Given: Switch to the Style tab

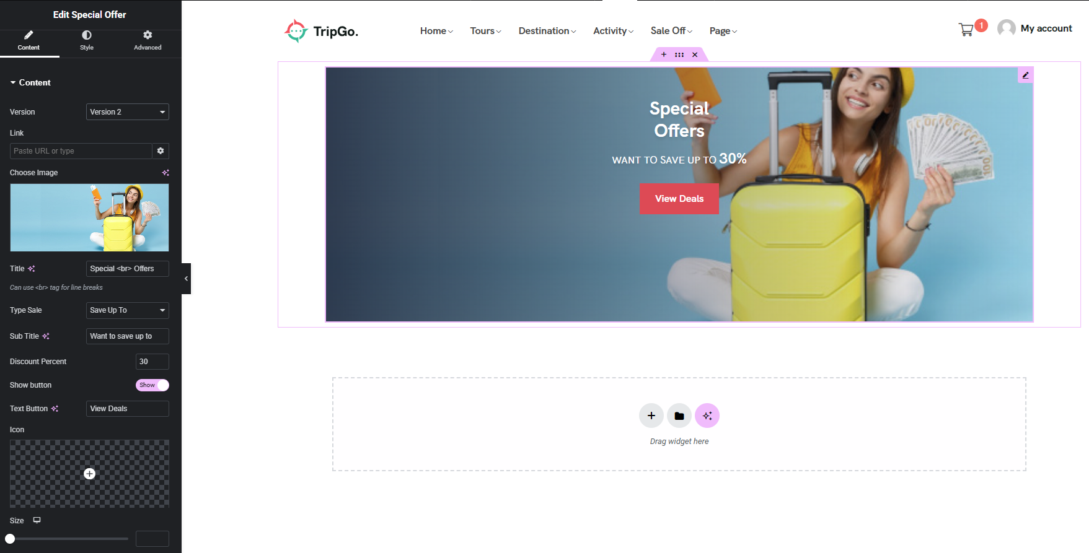Looking at the screenshot, I should pyautogui.click(x=87, y=40).
